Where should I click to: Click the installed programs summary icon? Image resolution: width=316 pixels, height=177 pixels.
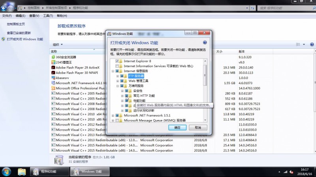coord(59,160)
